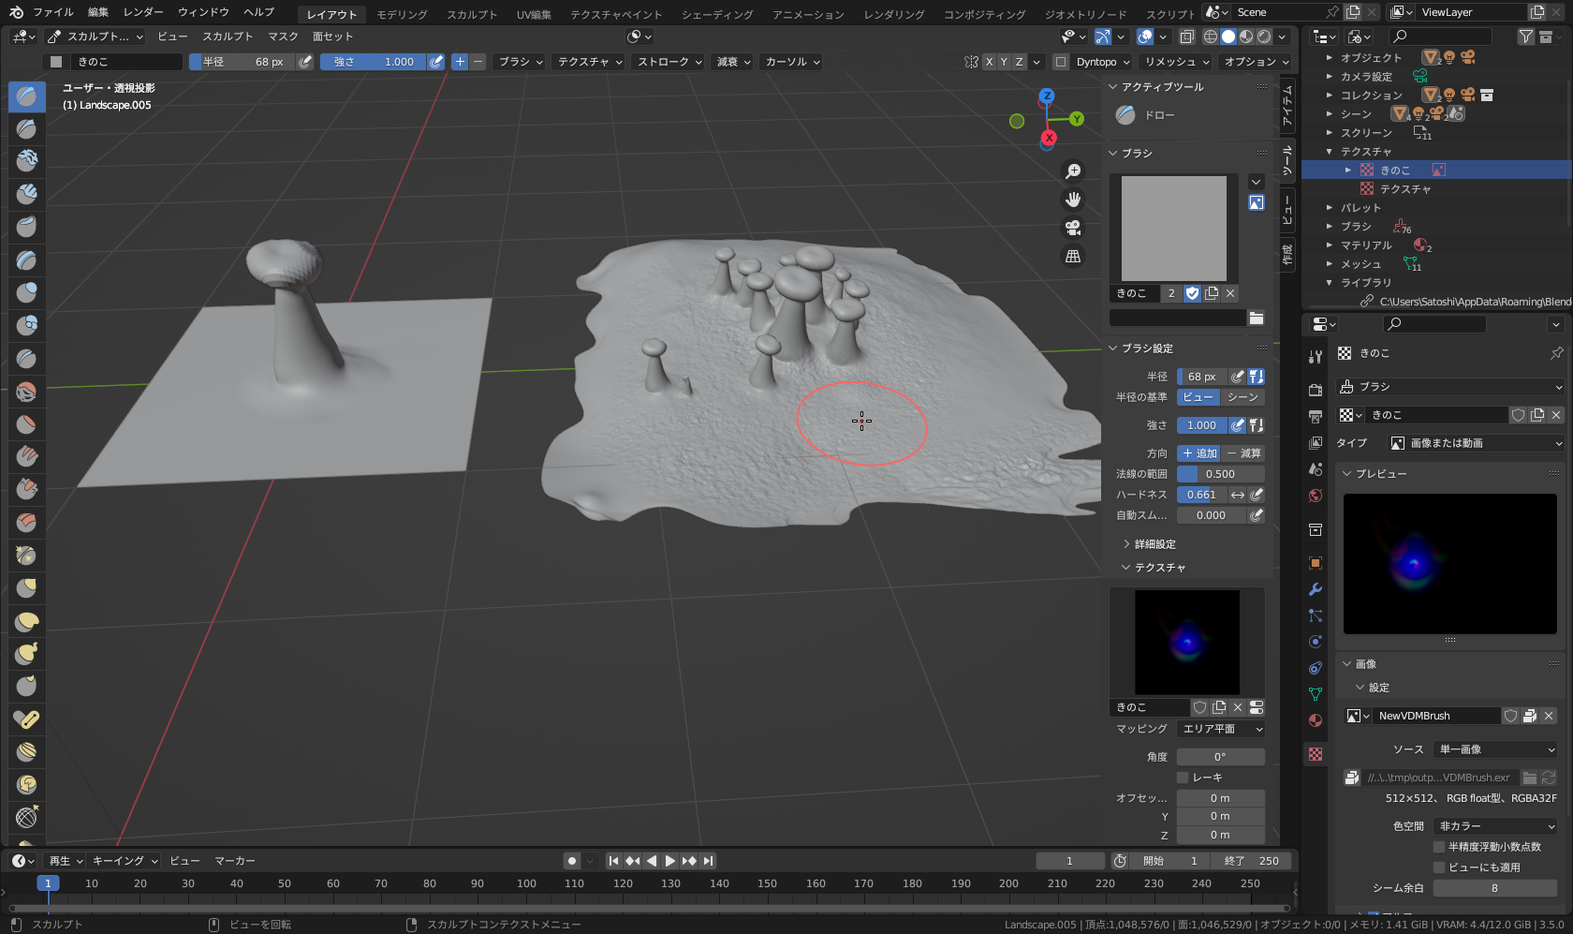
Task: Collapse the テクスチャ tree item in outliner
Action: tap(1330, 152)
